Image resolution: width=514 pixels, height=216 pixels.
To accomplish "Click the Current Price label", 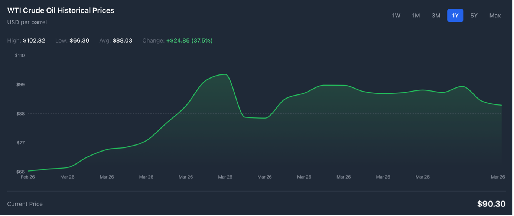I will click(25, 204).
